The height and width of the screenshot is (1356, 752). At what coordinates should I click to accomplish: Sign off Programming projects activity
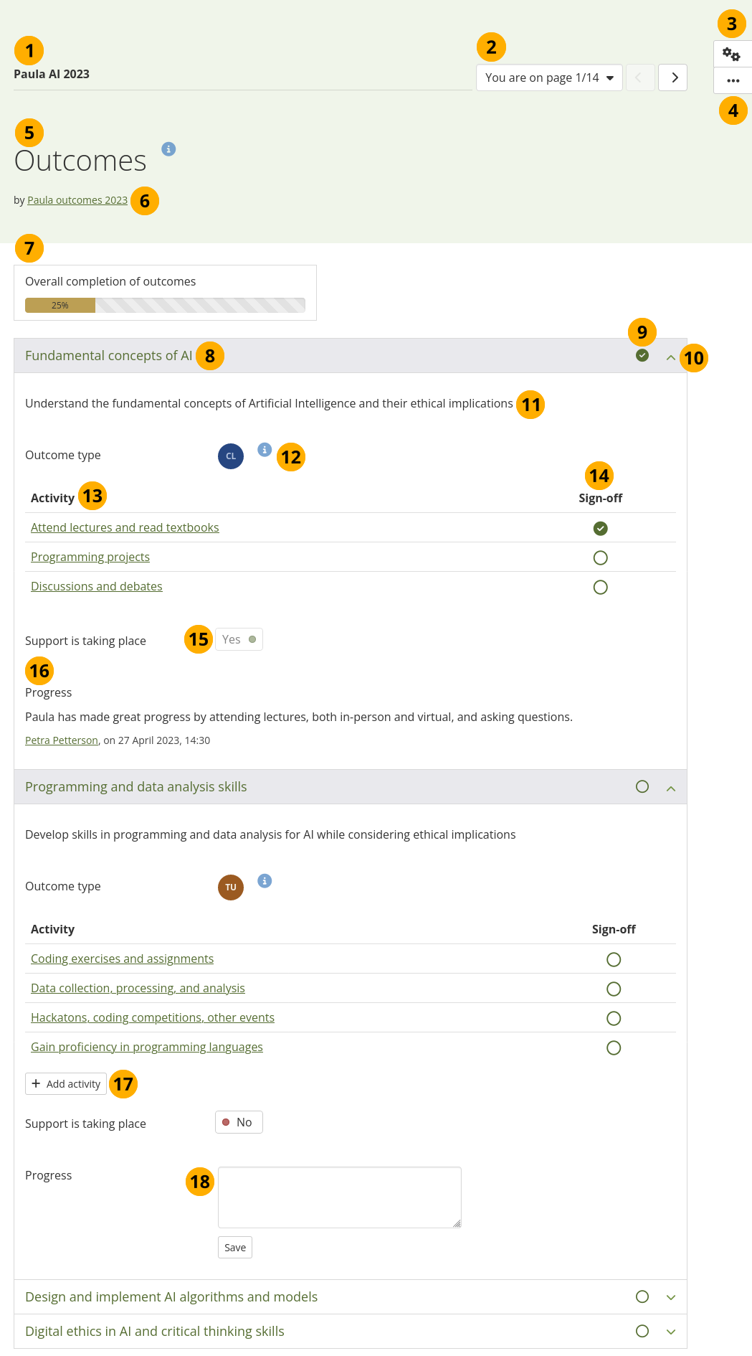click(x=601, y=558)
